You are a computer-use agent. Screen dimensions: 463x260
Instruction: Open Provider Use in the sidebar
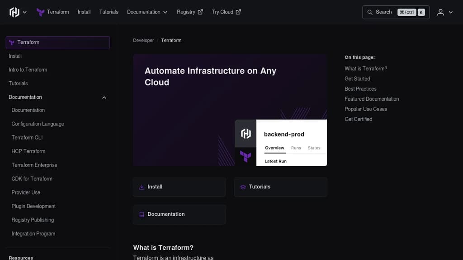pyautogui.click(x=26, y=192)
